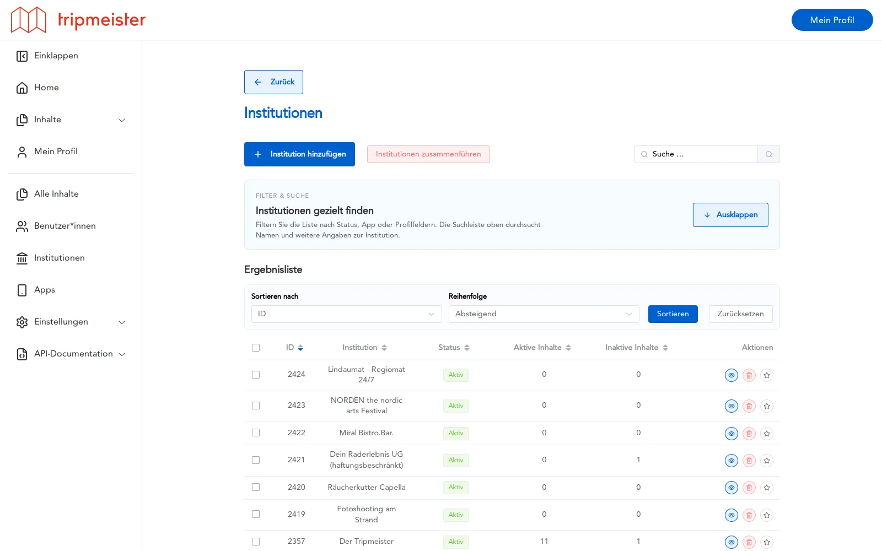Delete Der Tripmeister with trash icon
The height and width of the screenshot is (551, 882).
point(749,542)
